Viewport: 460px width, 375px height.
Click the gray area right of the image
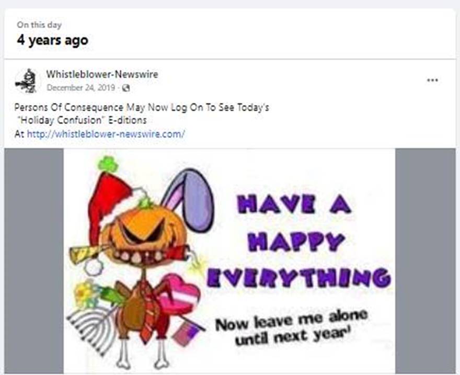(x=425, y=261)
